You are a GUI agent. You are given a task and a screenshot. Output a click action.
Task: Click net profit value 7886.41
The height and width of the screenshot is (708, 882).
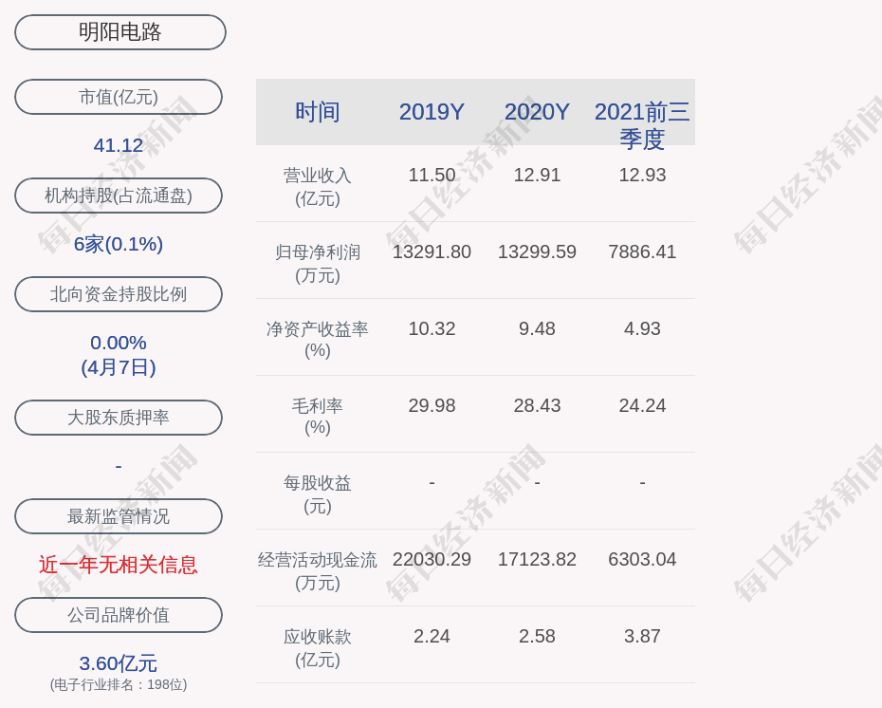point(642,252)
